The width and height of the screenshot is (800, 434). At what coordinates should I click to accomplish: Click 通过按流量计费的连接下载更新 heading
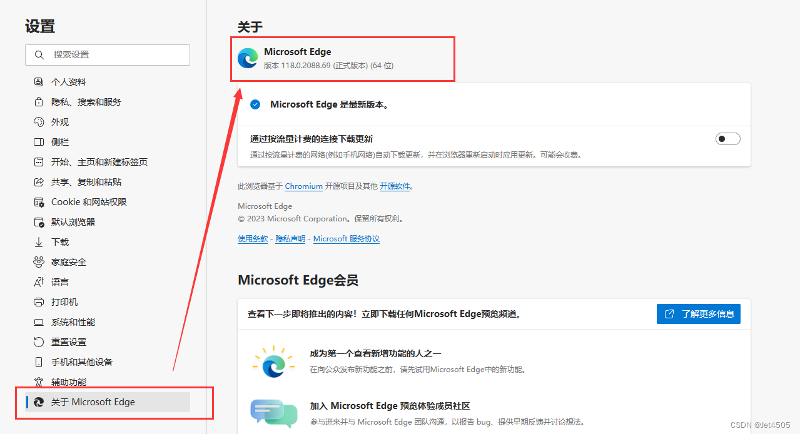coord(311,139)
